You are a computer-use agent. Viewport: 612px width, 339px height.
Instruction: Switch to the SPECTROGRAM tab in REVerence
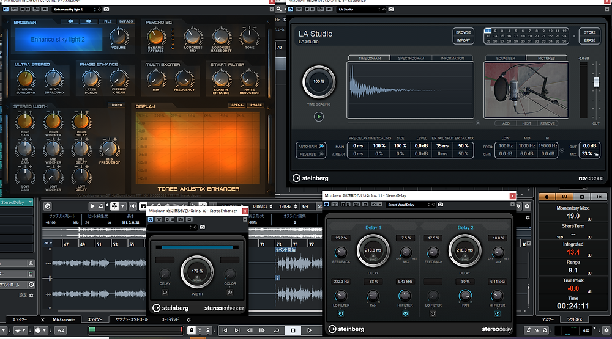click(411, 58)
